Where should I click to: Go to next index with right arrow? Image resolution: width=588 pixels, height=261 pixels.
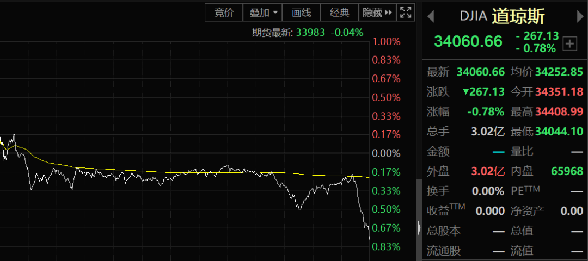pyautogui.click(x=580, y=17)
